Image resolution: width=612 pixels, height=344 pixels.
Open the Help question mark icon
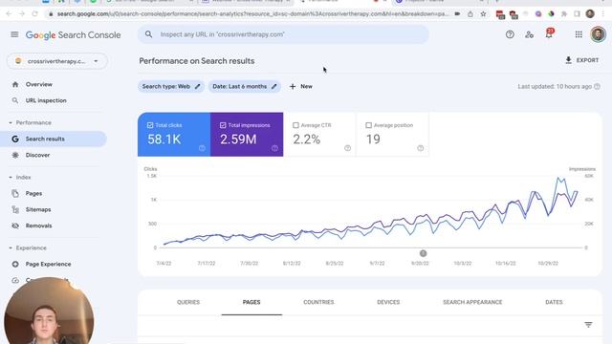tap(510, 34)
